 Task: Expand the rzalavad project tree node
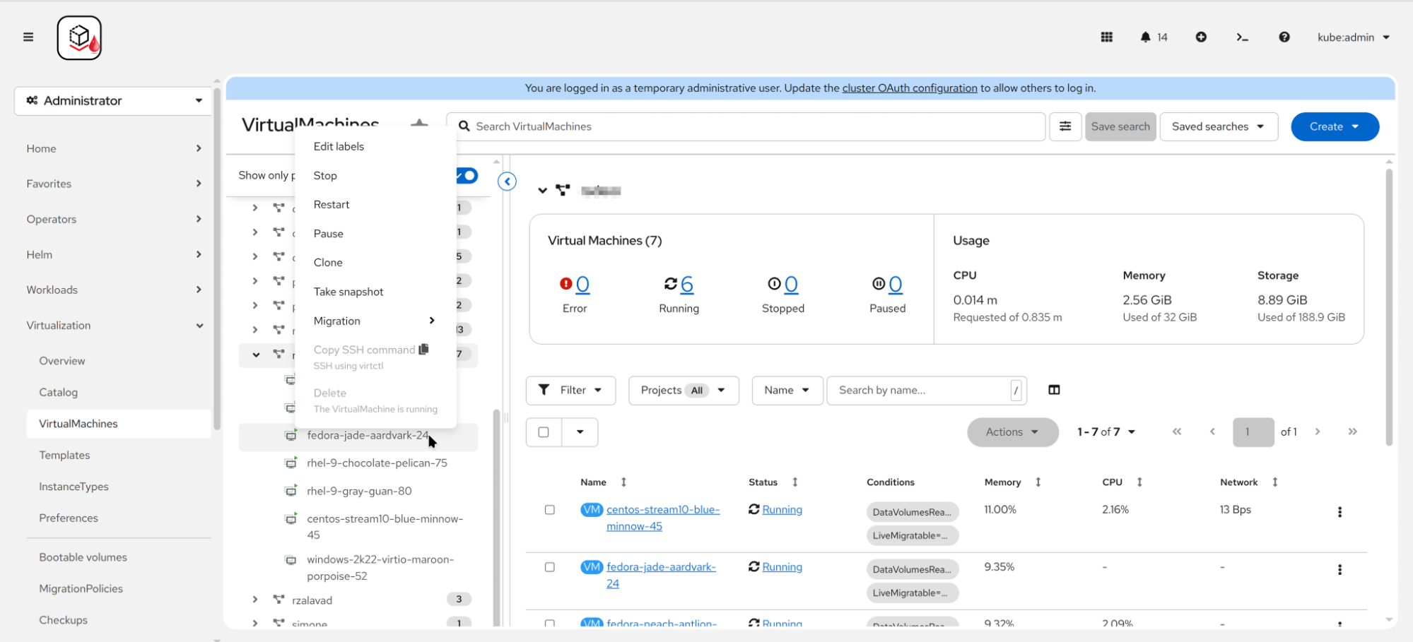(x=255, y=600)
